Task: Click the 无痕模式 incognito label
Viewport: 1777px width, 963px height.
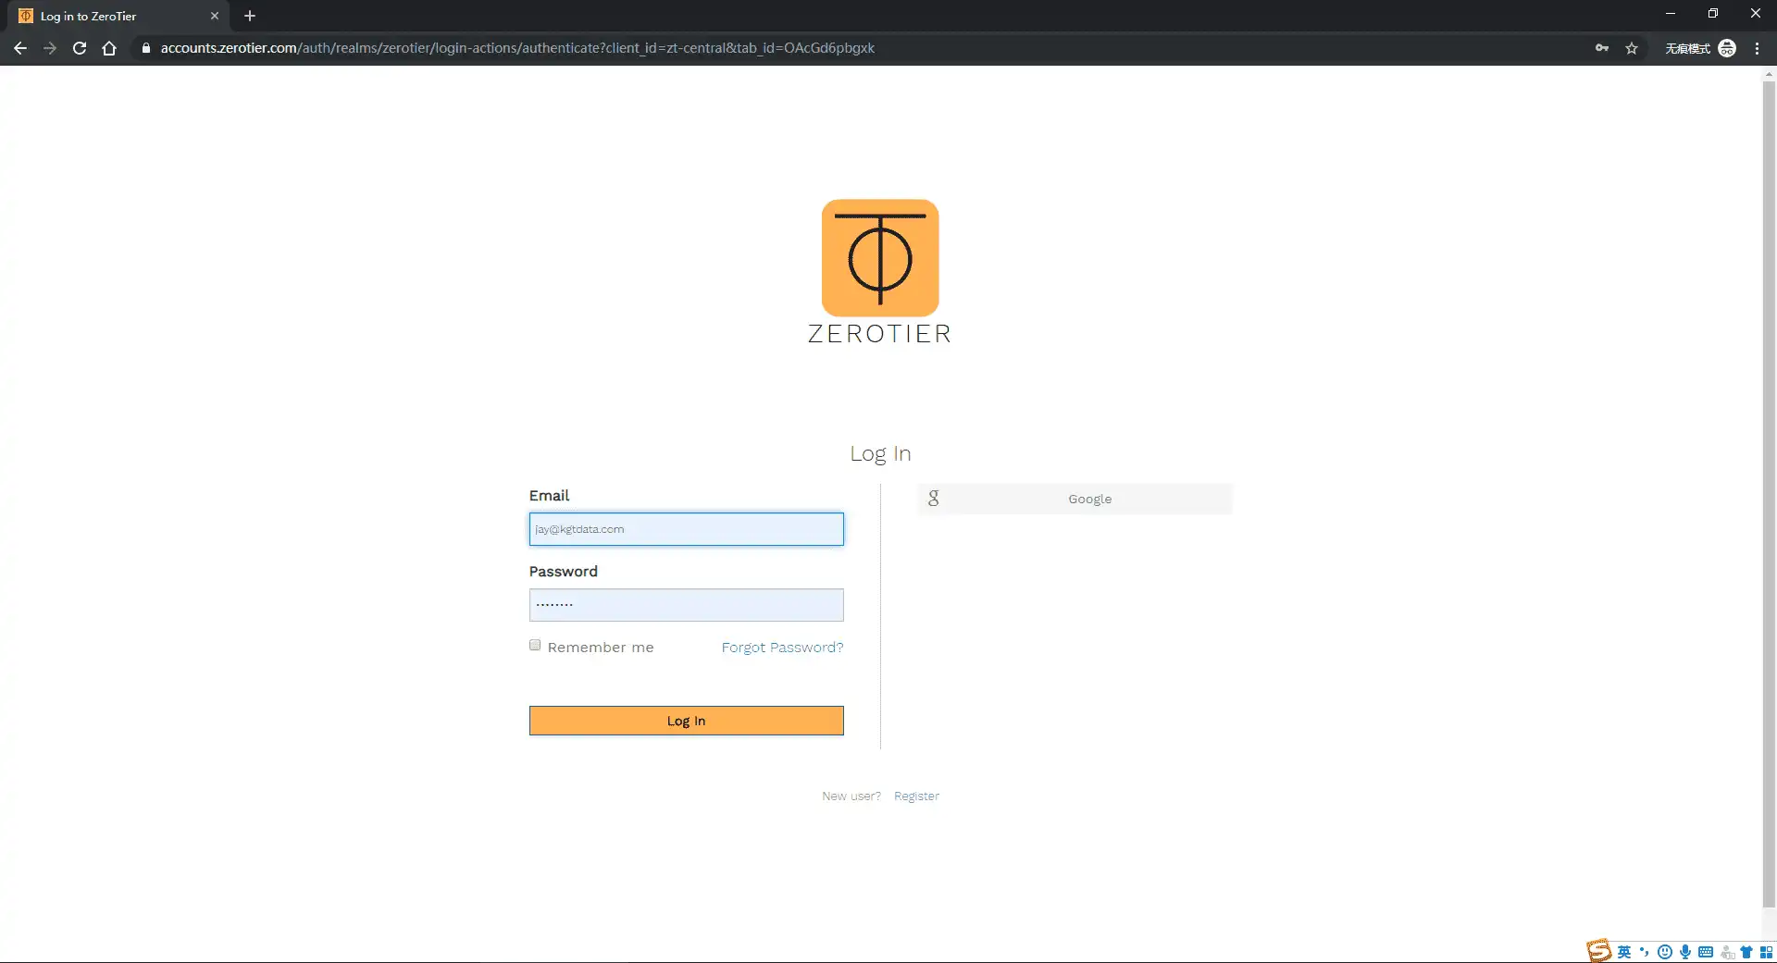Action: pyautogui.click(x=1687, y=48)
